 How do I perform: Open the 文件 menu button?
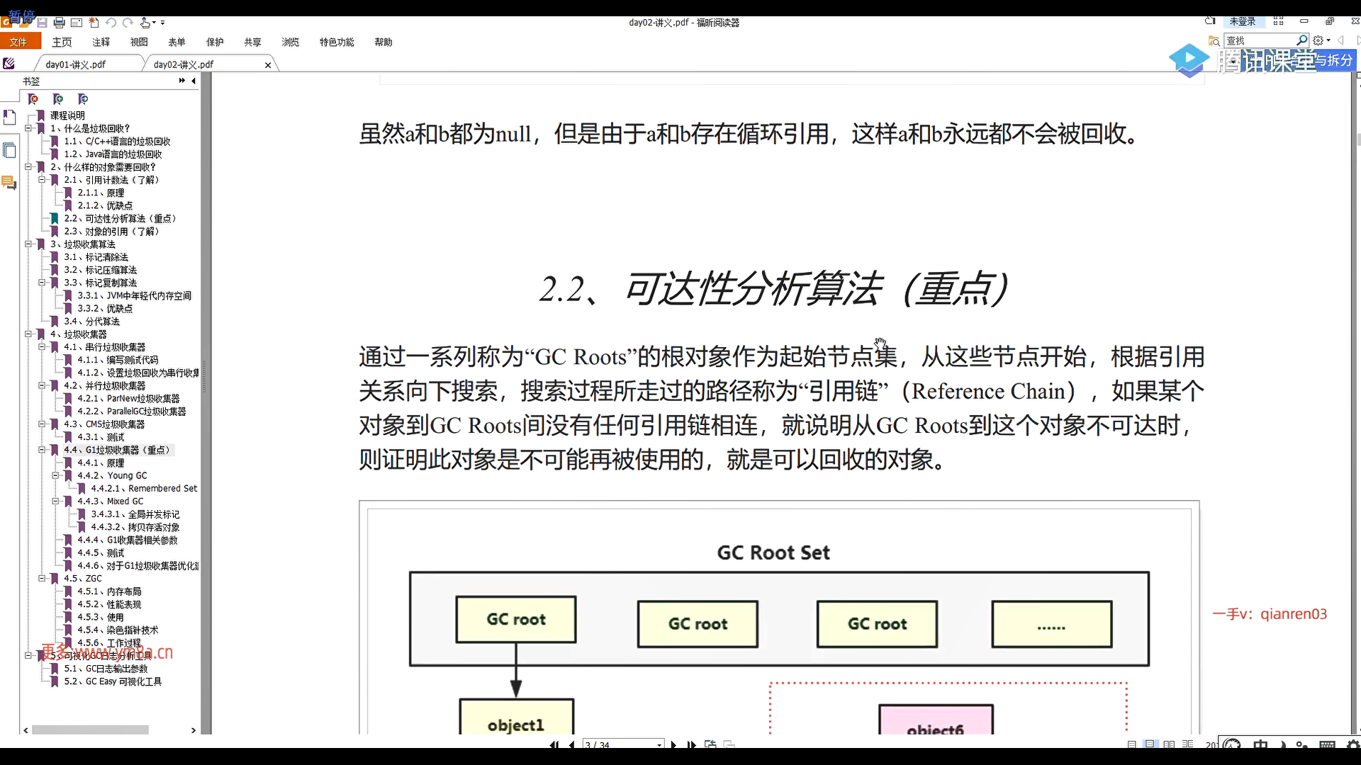coord(19,42)
